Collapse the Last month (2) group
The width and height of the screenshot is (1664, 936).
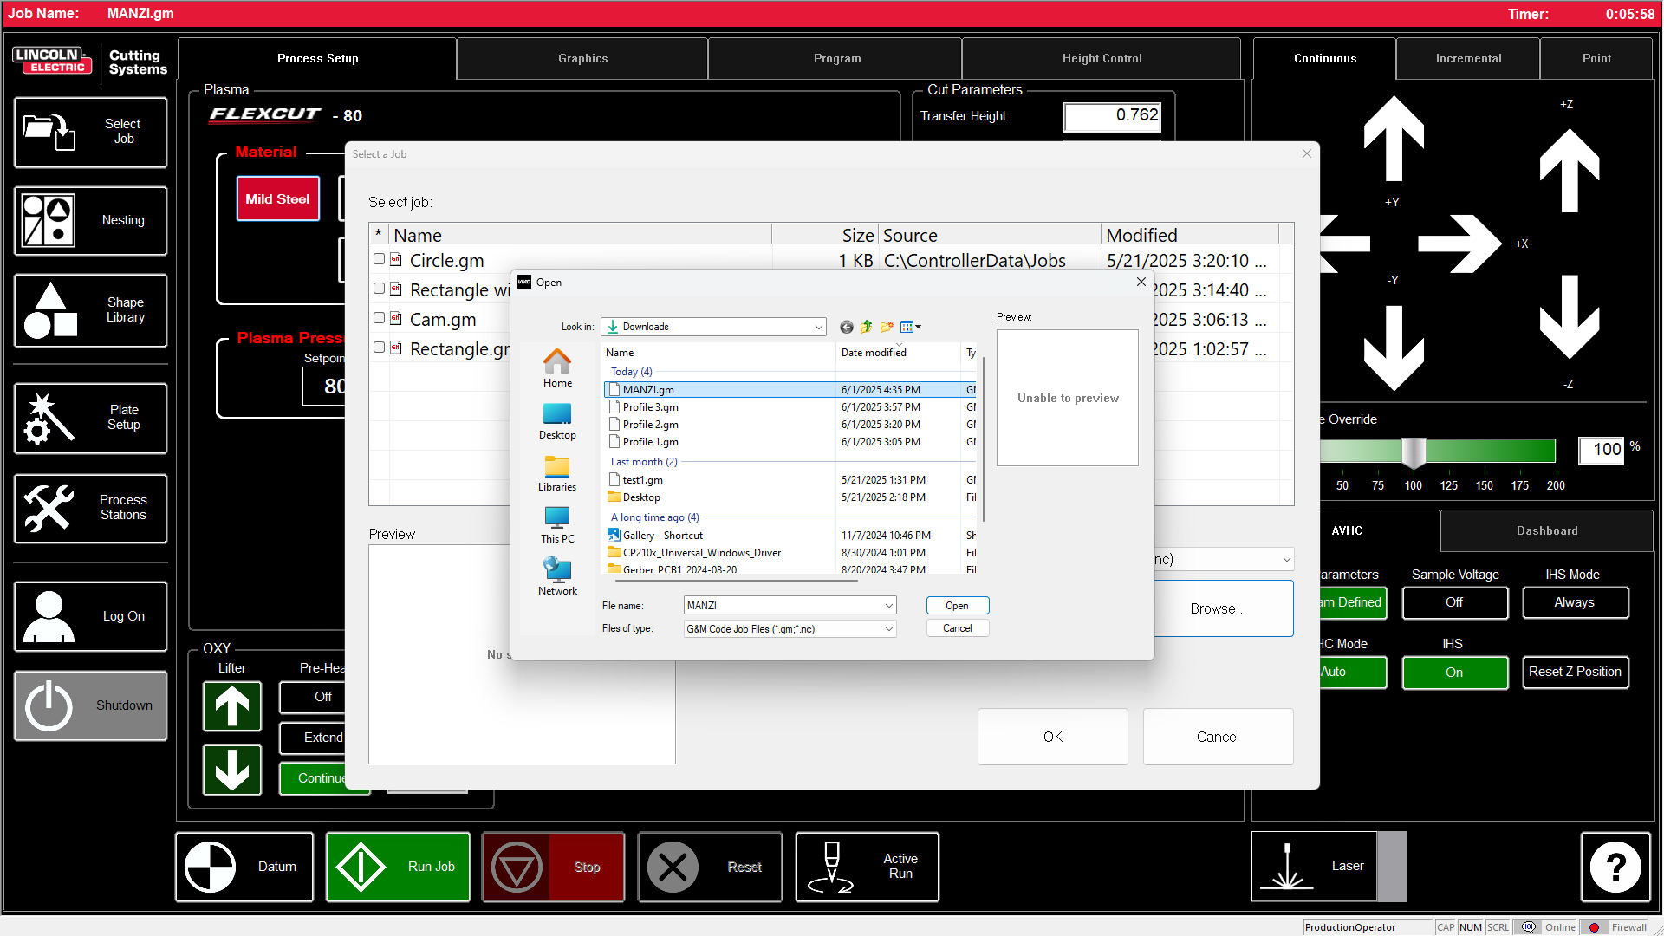(644, 462)
